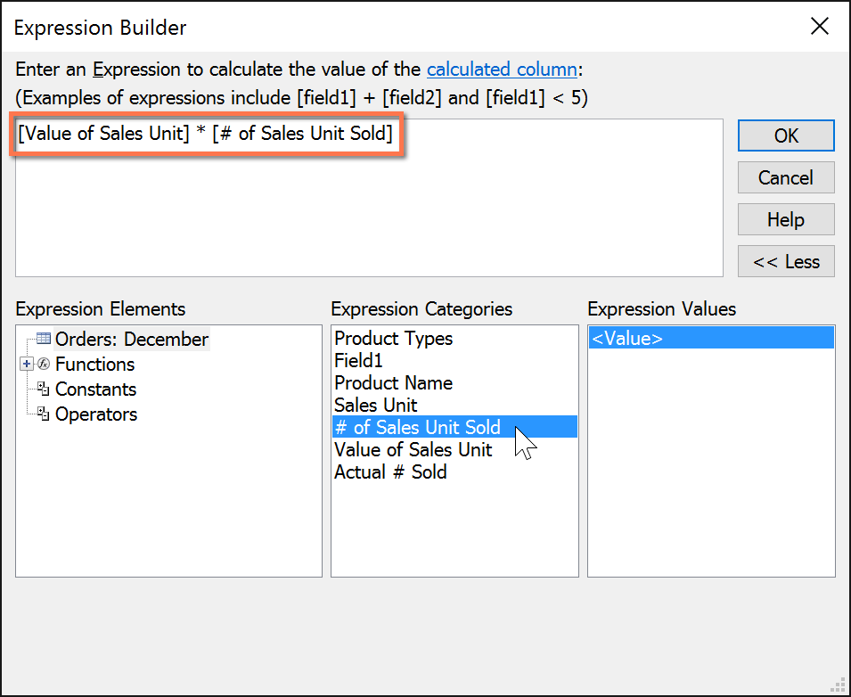Screen dimensions: 851x697
Task: Select Value of Sales Unit category
Action: point(413,449)
